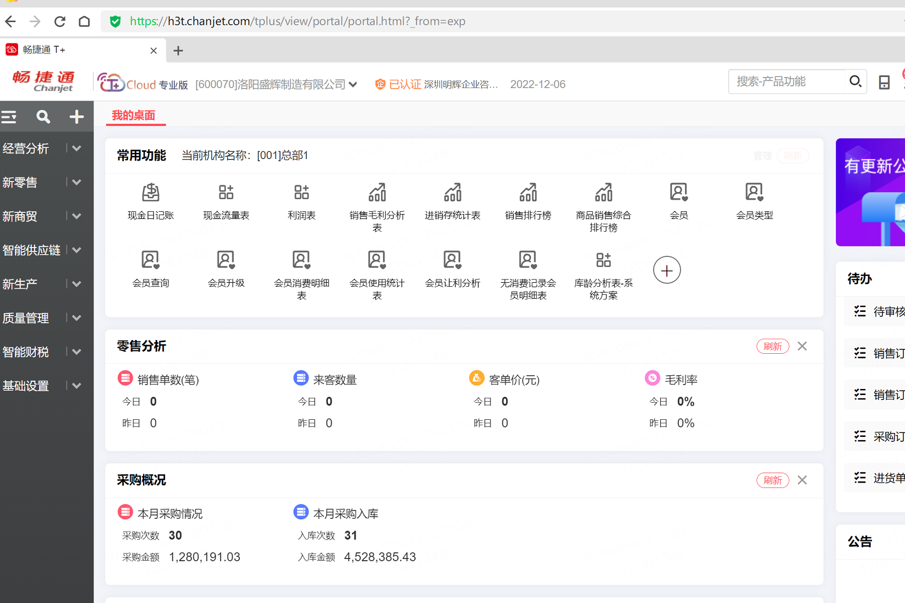Click the 已认证 certification badge
This screenshot has width=905, height=603.
click(398, 84)
